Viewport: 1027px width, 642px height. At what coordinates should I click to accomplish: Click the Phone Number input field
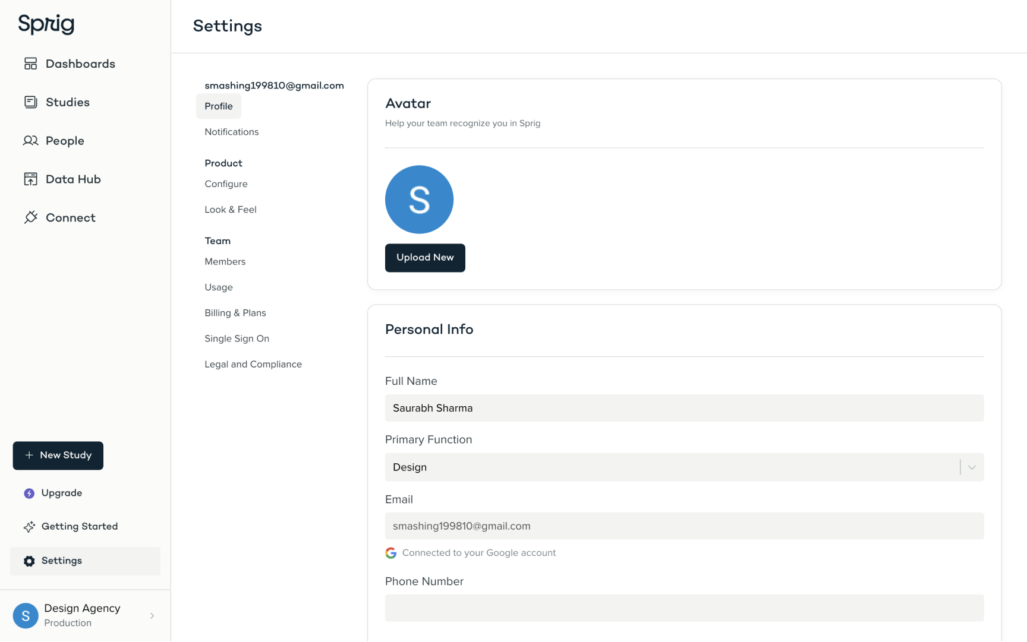pos(683,608)
